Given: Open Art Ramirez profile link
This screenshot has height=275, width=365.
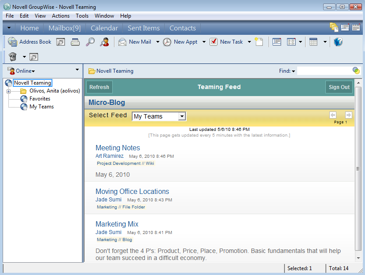Looking at the screenshot, I should click(109, 156).
